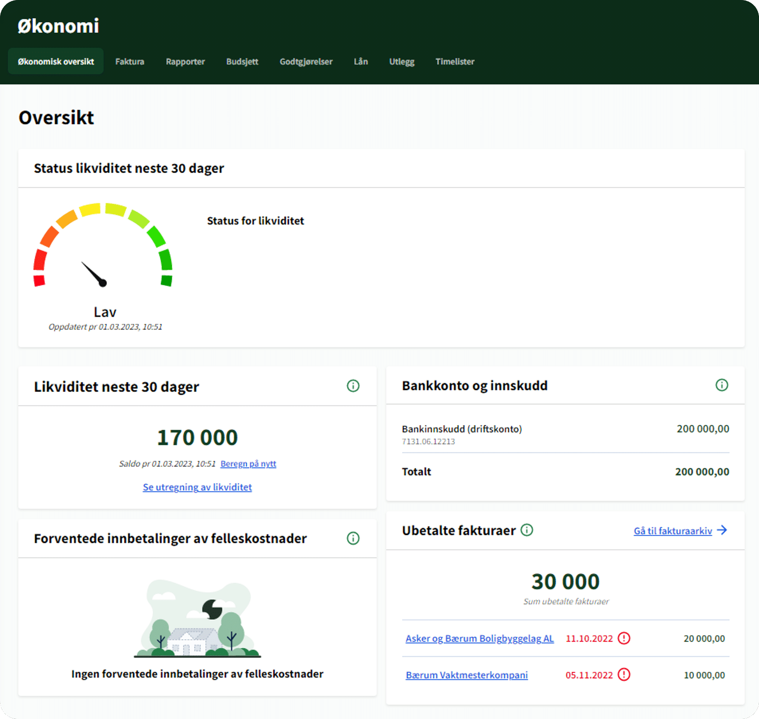The image size is (759, 719).
Task: Open the Rapporter tab
Action: click(x=185, y=61)
